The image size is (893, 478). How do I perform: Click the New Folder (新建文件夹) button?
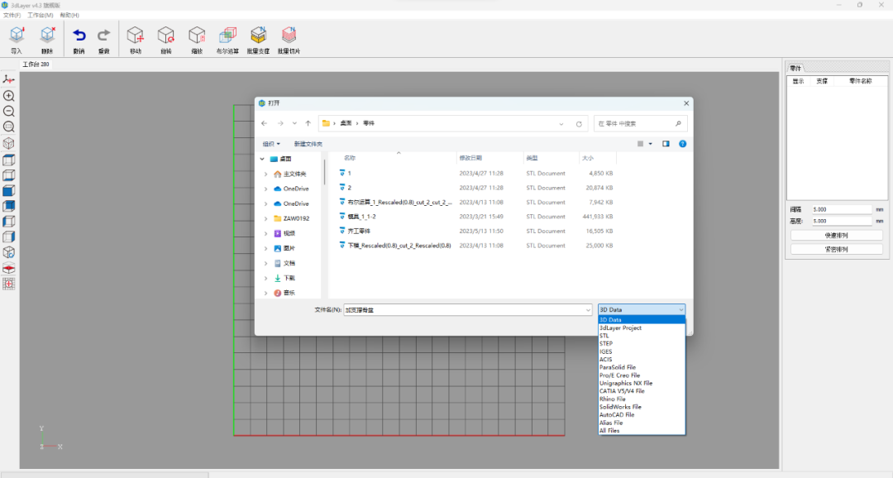tap(308, 144)
